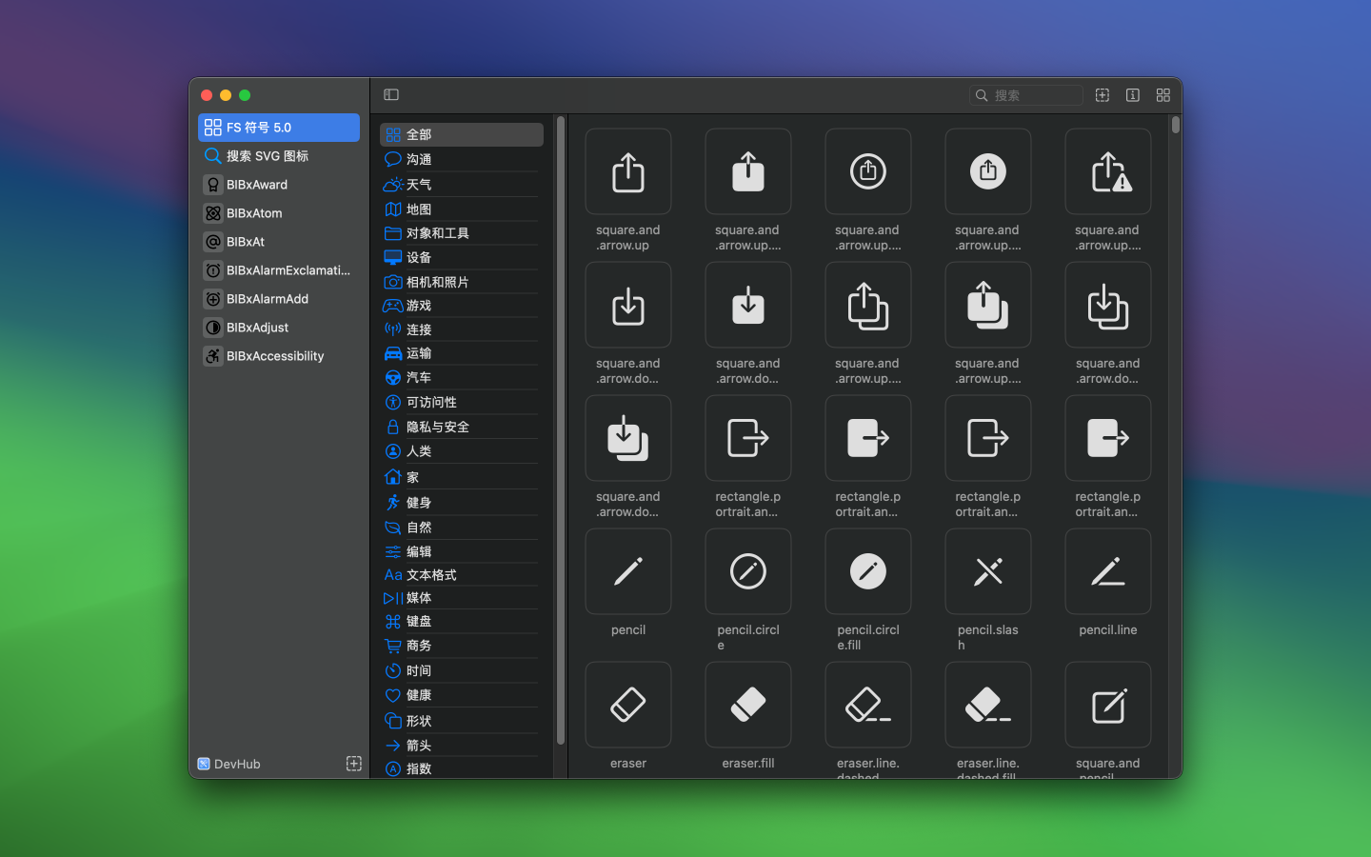Screen dimensions: 1371x857
Task: Select filled arrow-up on stacked squares symbol
Action: tap(988, 305)
